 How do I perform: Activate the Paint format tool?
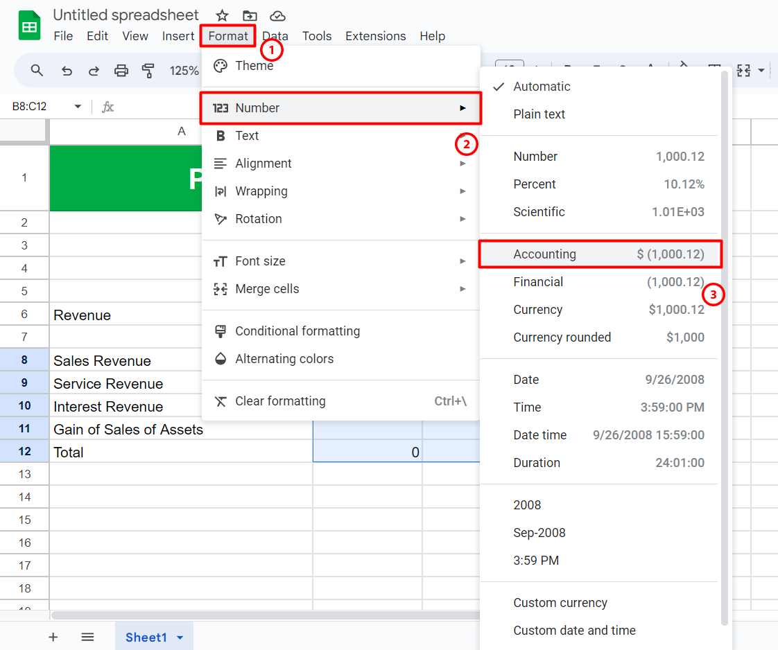(148, 71)
